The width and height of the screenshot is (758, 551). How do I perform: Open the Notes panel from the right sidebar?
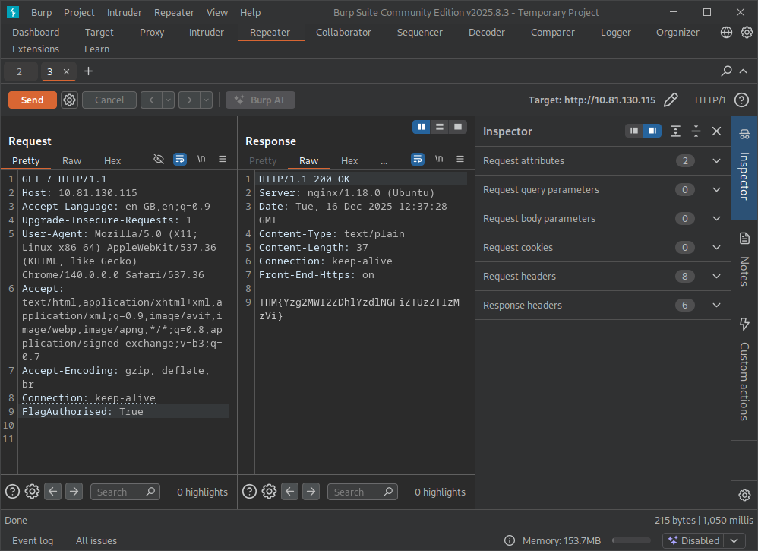[x=744, y=261]
